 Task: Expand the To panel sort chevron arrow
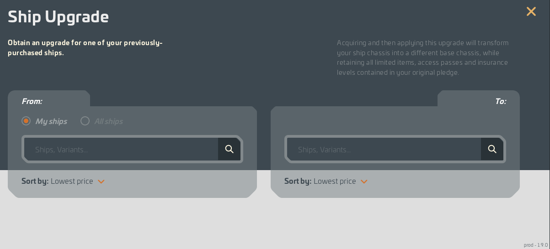click(364, 182)
